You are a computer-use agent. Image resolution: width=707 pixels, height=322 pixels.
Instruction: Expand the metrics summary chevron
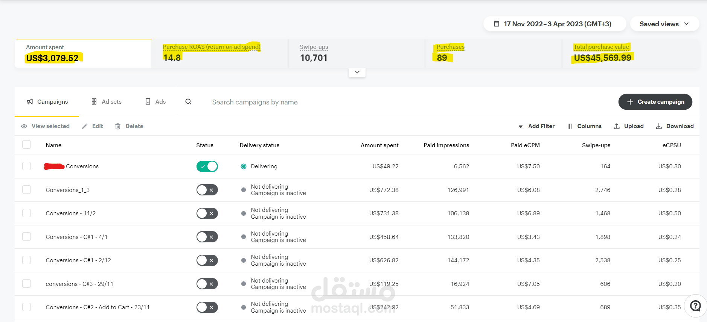(357, 72)
